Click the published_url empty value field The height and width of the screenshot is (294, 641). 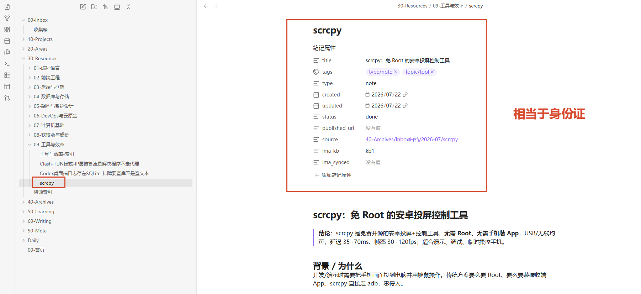(373, 128)
